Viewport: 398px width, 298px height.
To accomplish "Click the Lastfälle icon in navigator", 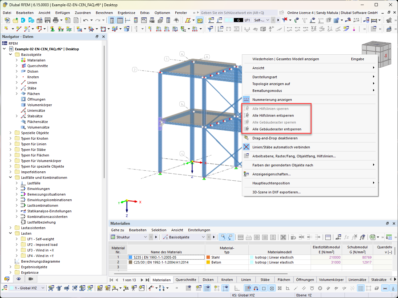I will click(x=23, y=183).
